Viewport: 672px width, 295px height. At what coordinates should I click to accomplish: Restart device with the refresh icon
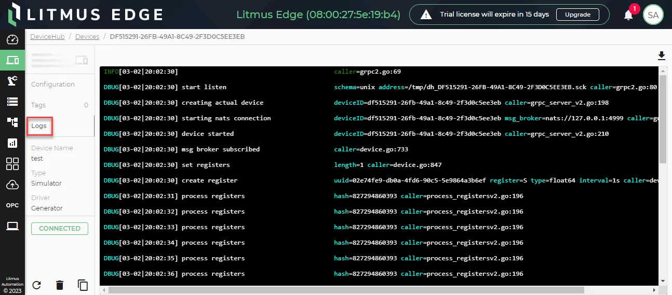pyautogui.click(x=36, y=285)
